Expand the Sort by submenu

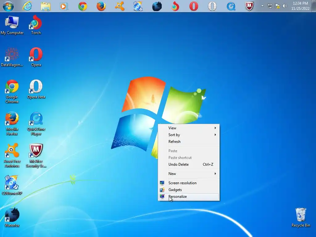(189, 135)
